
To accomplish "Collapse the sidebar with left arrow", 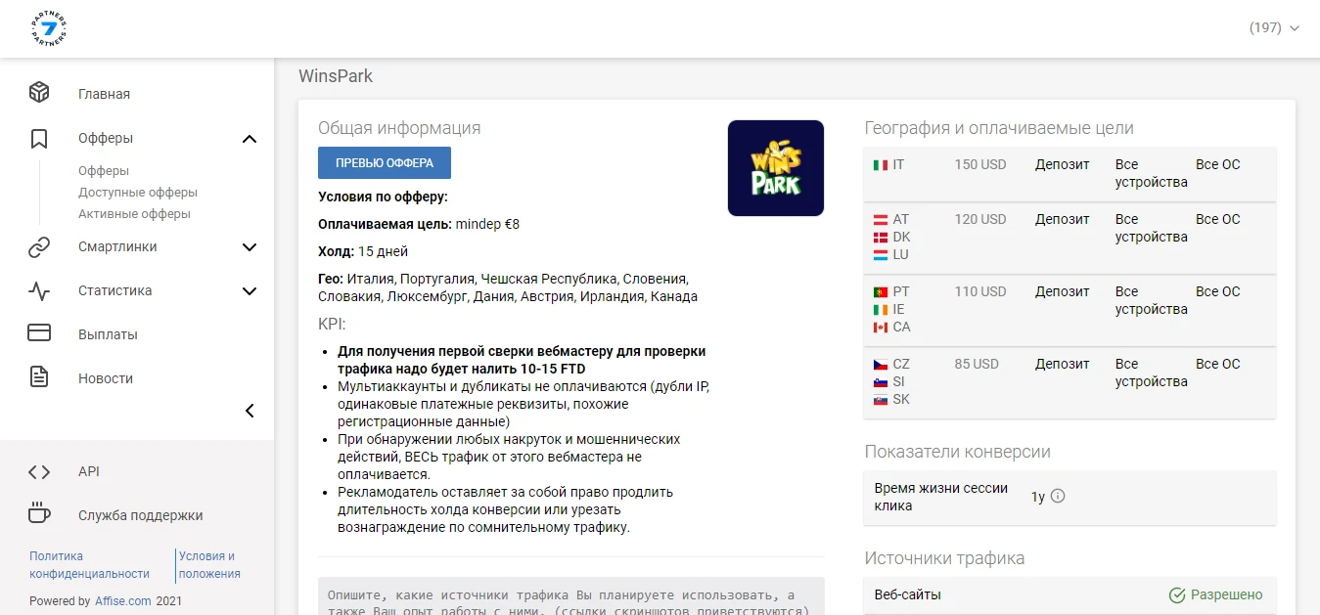I will (250, 411).
